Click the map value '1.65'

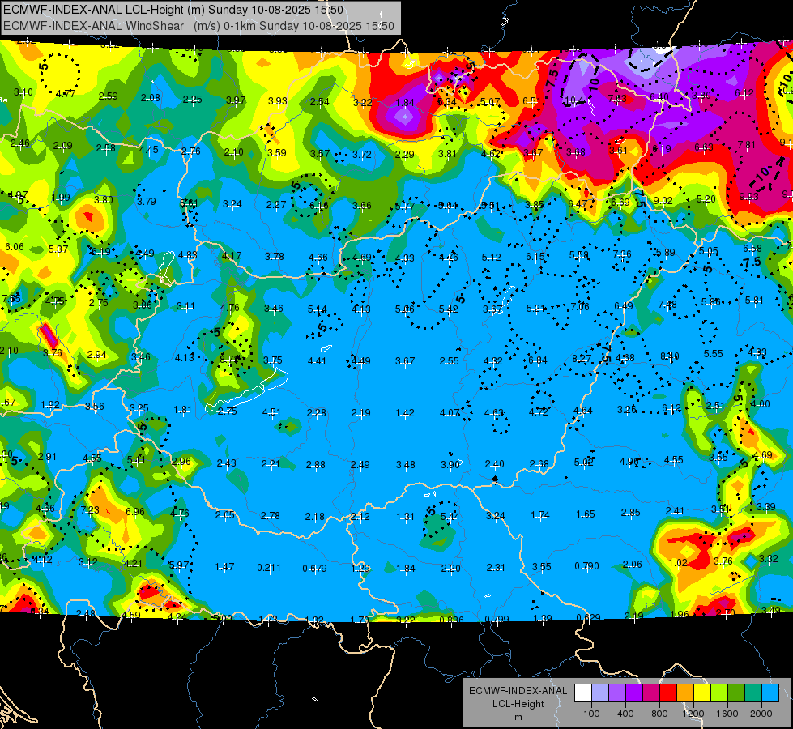tap(585, 514)
